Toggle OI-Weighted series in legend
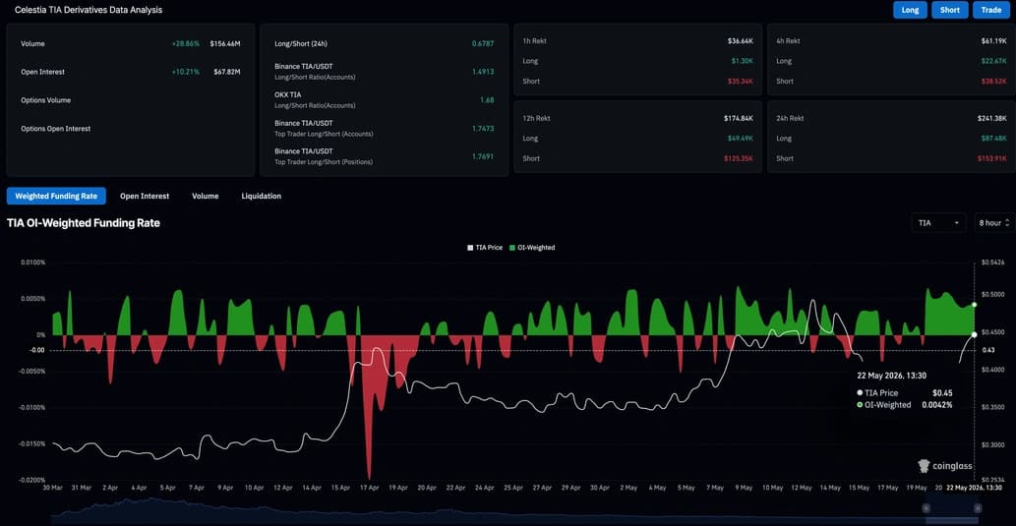This screenshot has width=1016, height=526. click(532, 248)
